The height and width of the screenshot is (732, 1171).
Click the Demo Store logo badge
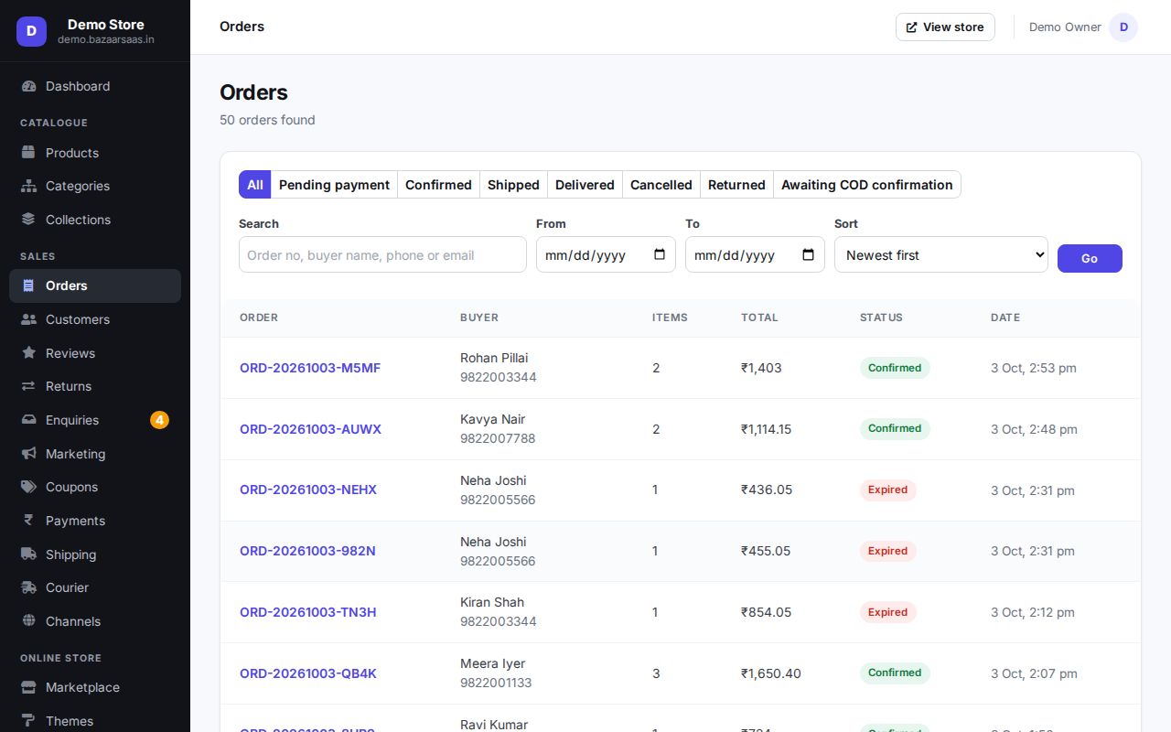pyautogui.click(x=31, y=31)
